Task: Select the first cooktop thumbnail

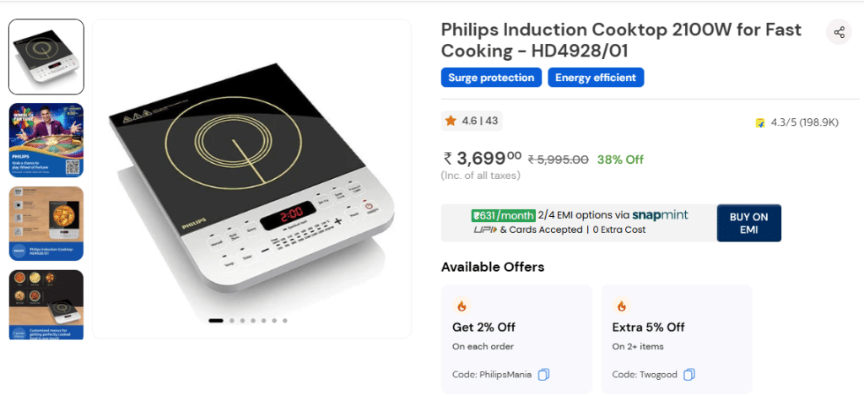Action: [46, 57]
